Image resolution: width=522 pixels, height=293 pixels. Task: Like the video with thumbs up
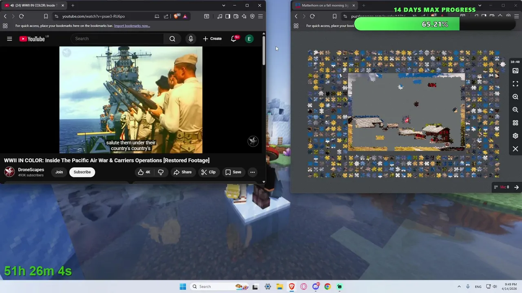point(144,172)
